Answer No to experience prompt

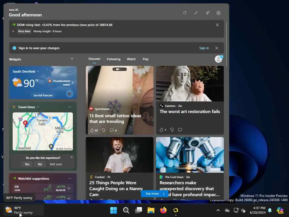40,164
